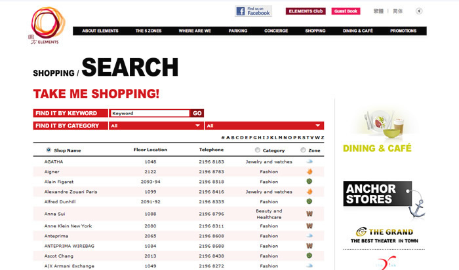The height and width of the screenshot is (270, 459).
Task: Open the Find us on Facebook badge
Action: point(253,11)
